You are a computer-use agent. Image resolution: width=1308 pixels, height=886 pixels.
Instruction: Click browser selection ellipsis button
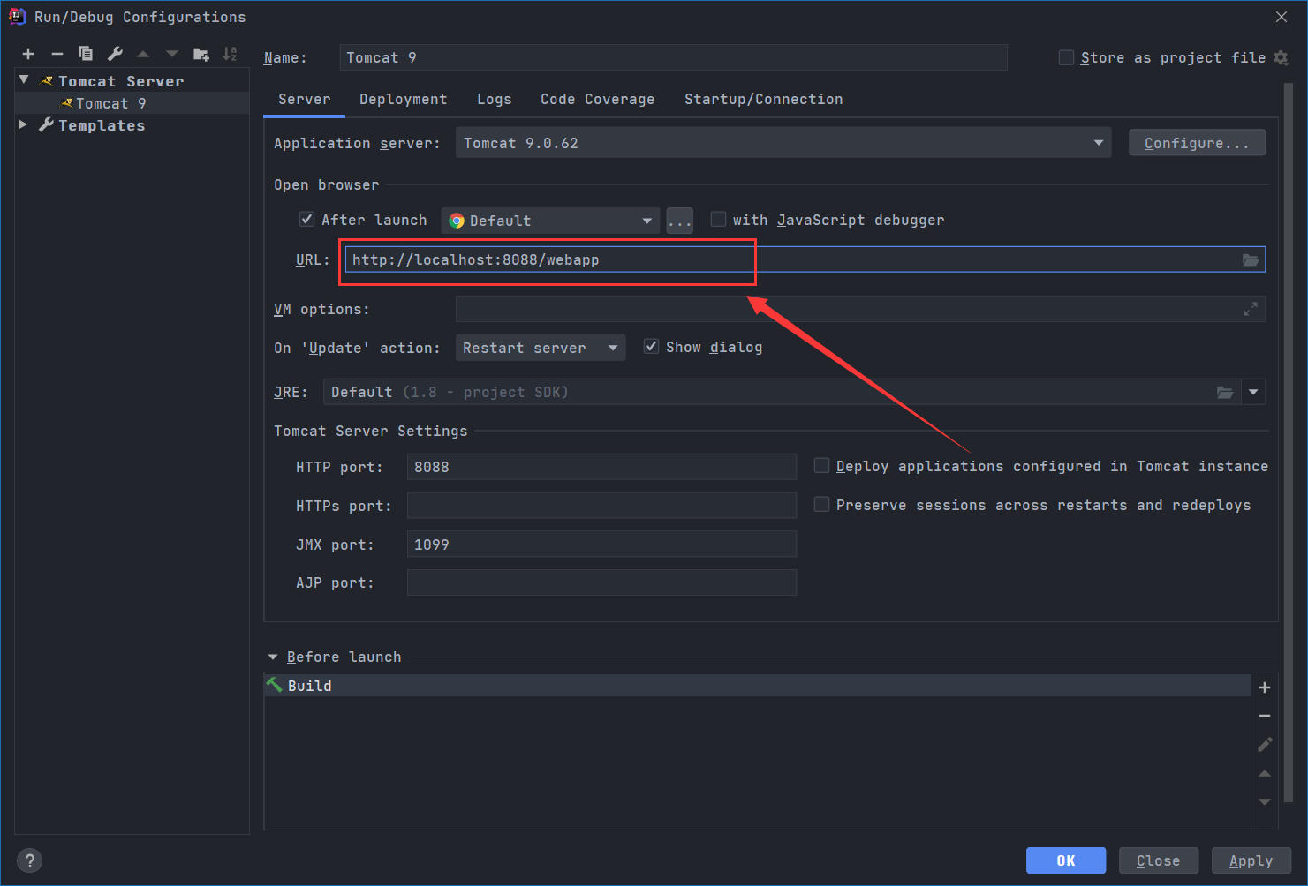coord(680,221)
